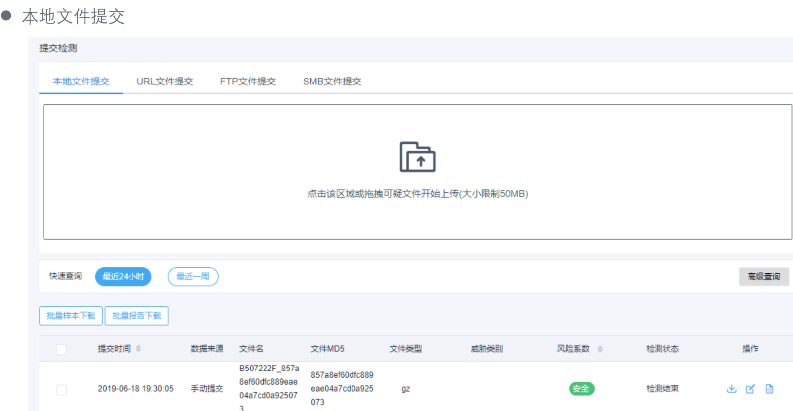The width and height of the screenshot is (793, 411).
Task: Select all rows with header checkbox
Action: click(61, 349)
